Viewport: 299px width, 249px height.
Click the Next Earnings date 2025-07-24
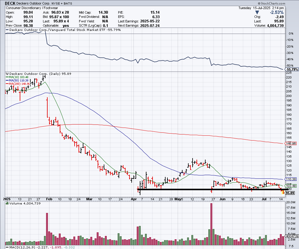point(150,26)
